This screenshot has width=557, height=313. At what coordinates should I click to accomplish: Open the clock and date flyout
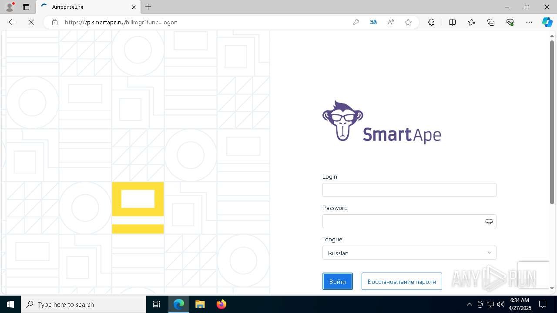point(520,304)
